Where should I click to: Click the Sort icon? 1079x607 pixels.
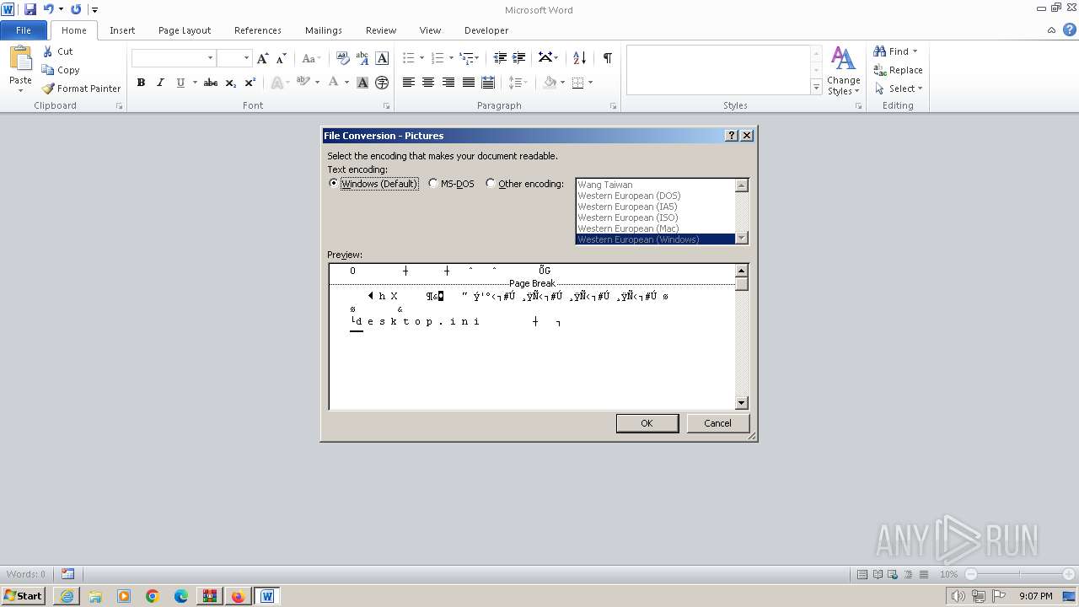(579, 58)
